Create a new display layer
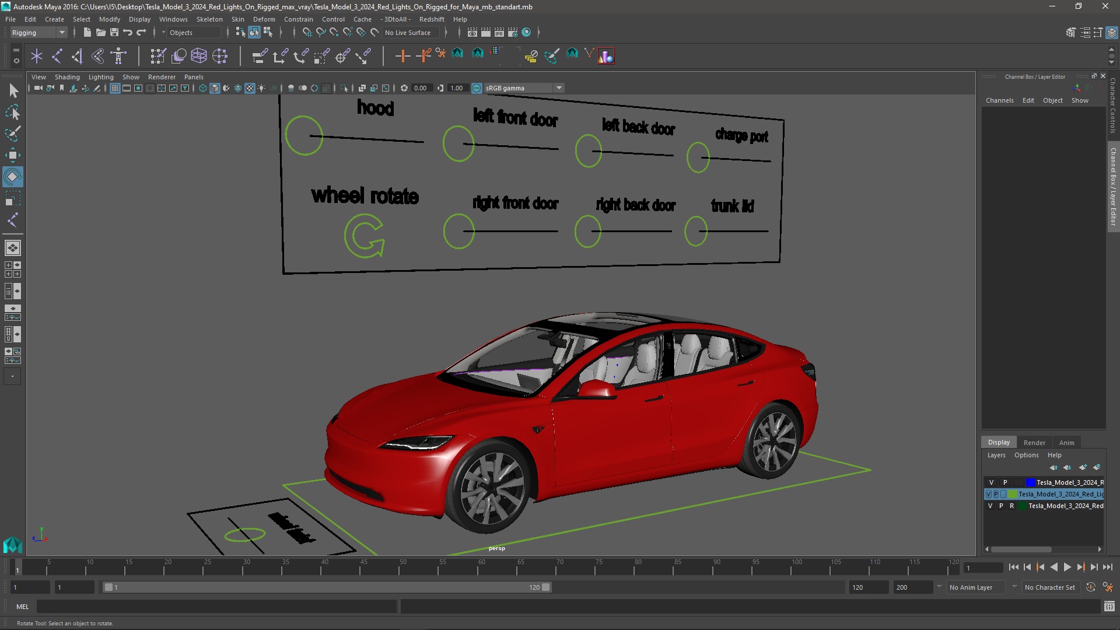The image size is (1120, 630). pyautogui.click(x=1083, y=467)
